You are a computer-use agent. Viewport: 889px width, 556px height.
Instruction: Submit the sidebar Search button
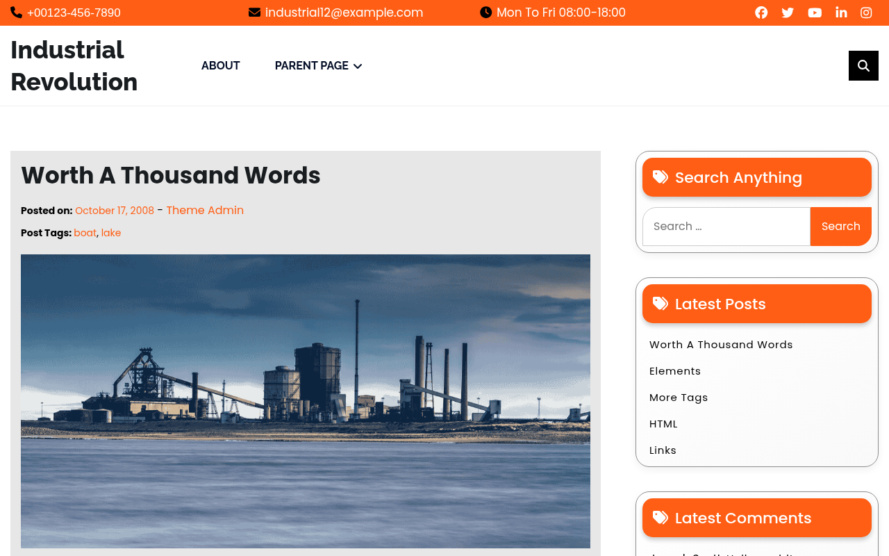click(841, 227)
